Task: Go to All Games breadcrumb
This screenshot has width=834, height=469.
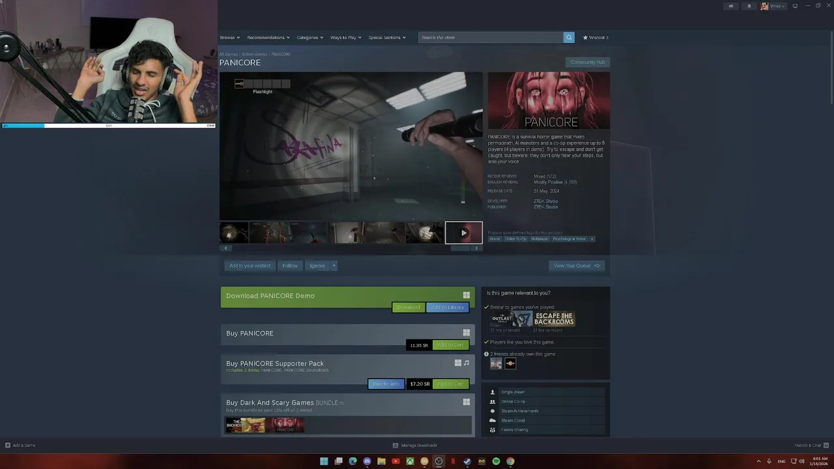Action: tap(229, 54)
